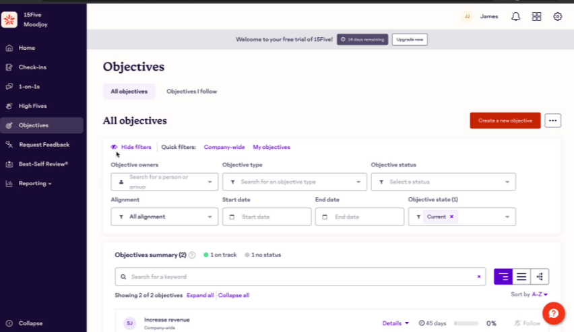The height and width of the screenshot is (332, 574).
Task: Click Create a new objective button
Action: pyautogui.click(x=505, y=121)
